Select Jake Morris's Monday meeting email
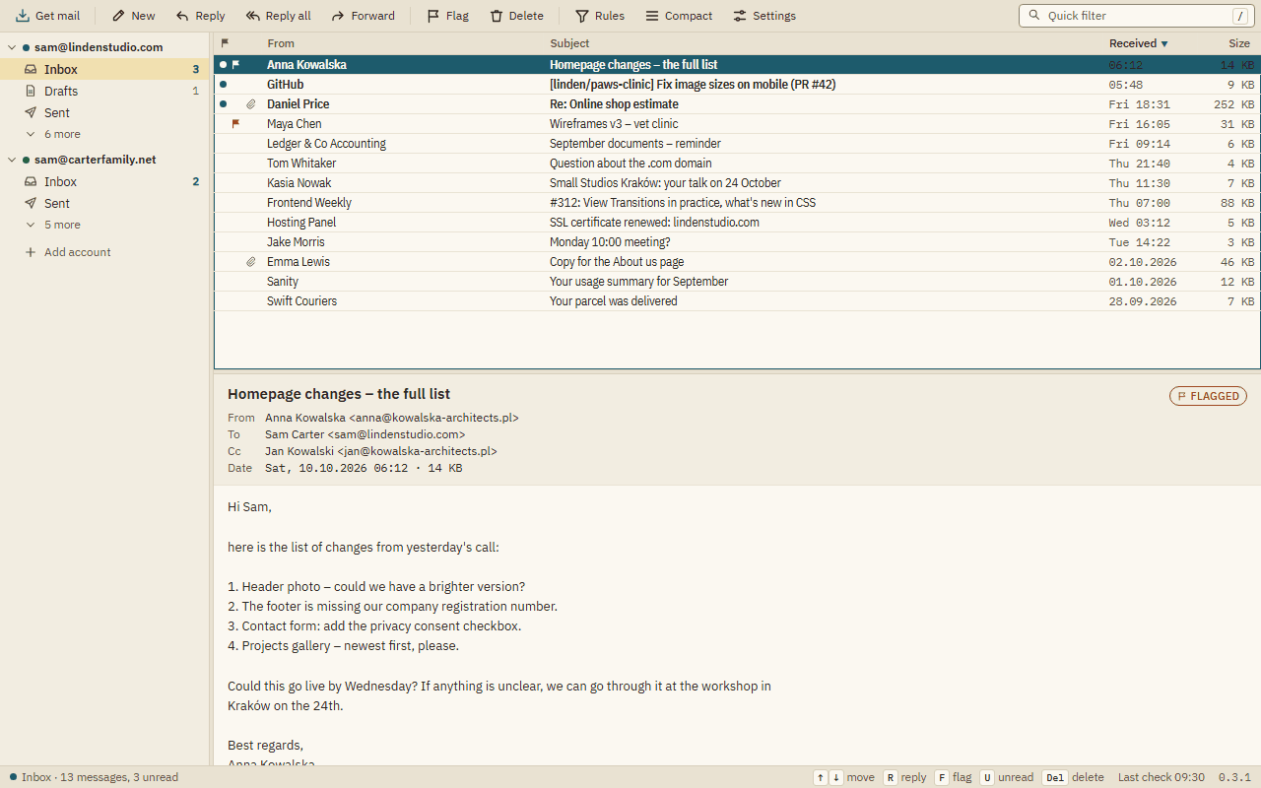1261x788 pixels. point(737,242)
